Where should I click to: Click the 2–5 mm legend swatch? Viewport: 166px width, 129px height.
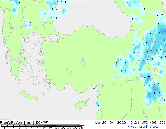(x=23, y=126)
